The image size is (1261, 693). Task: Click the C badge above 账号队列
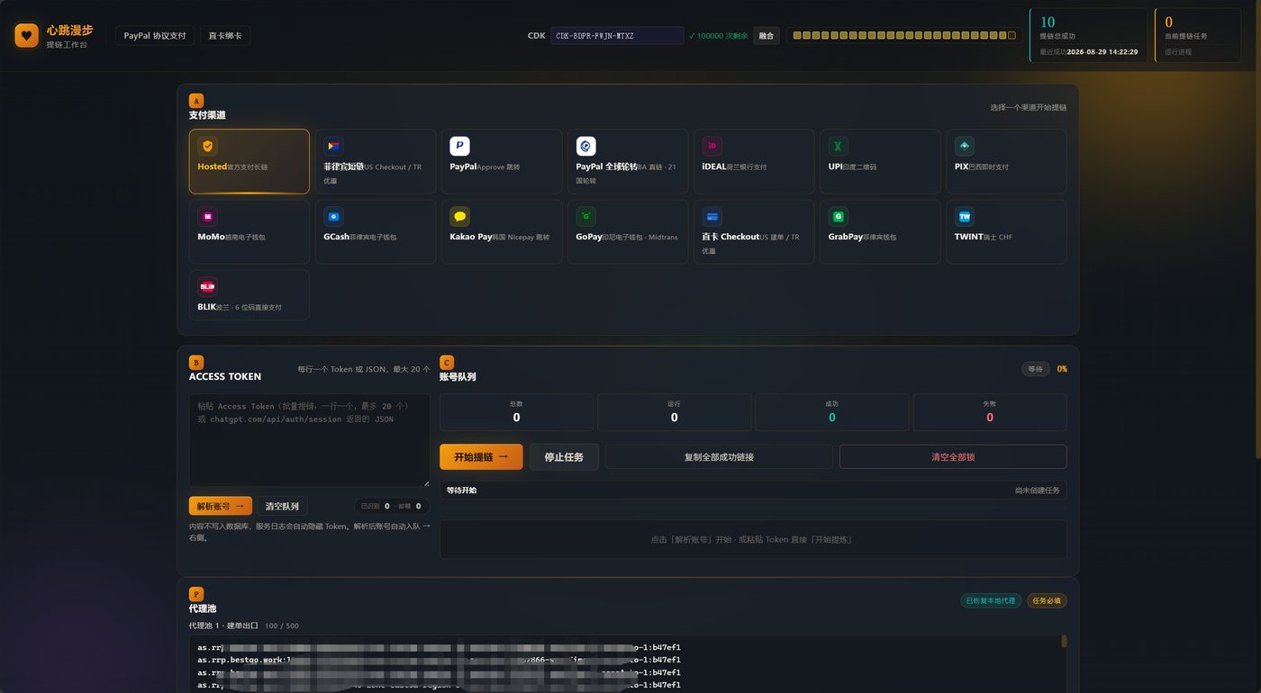click(447, 363)
